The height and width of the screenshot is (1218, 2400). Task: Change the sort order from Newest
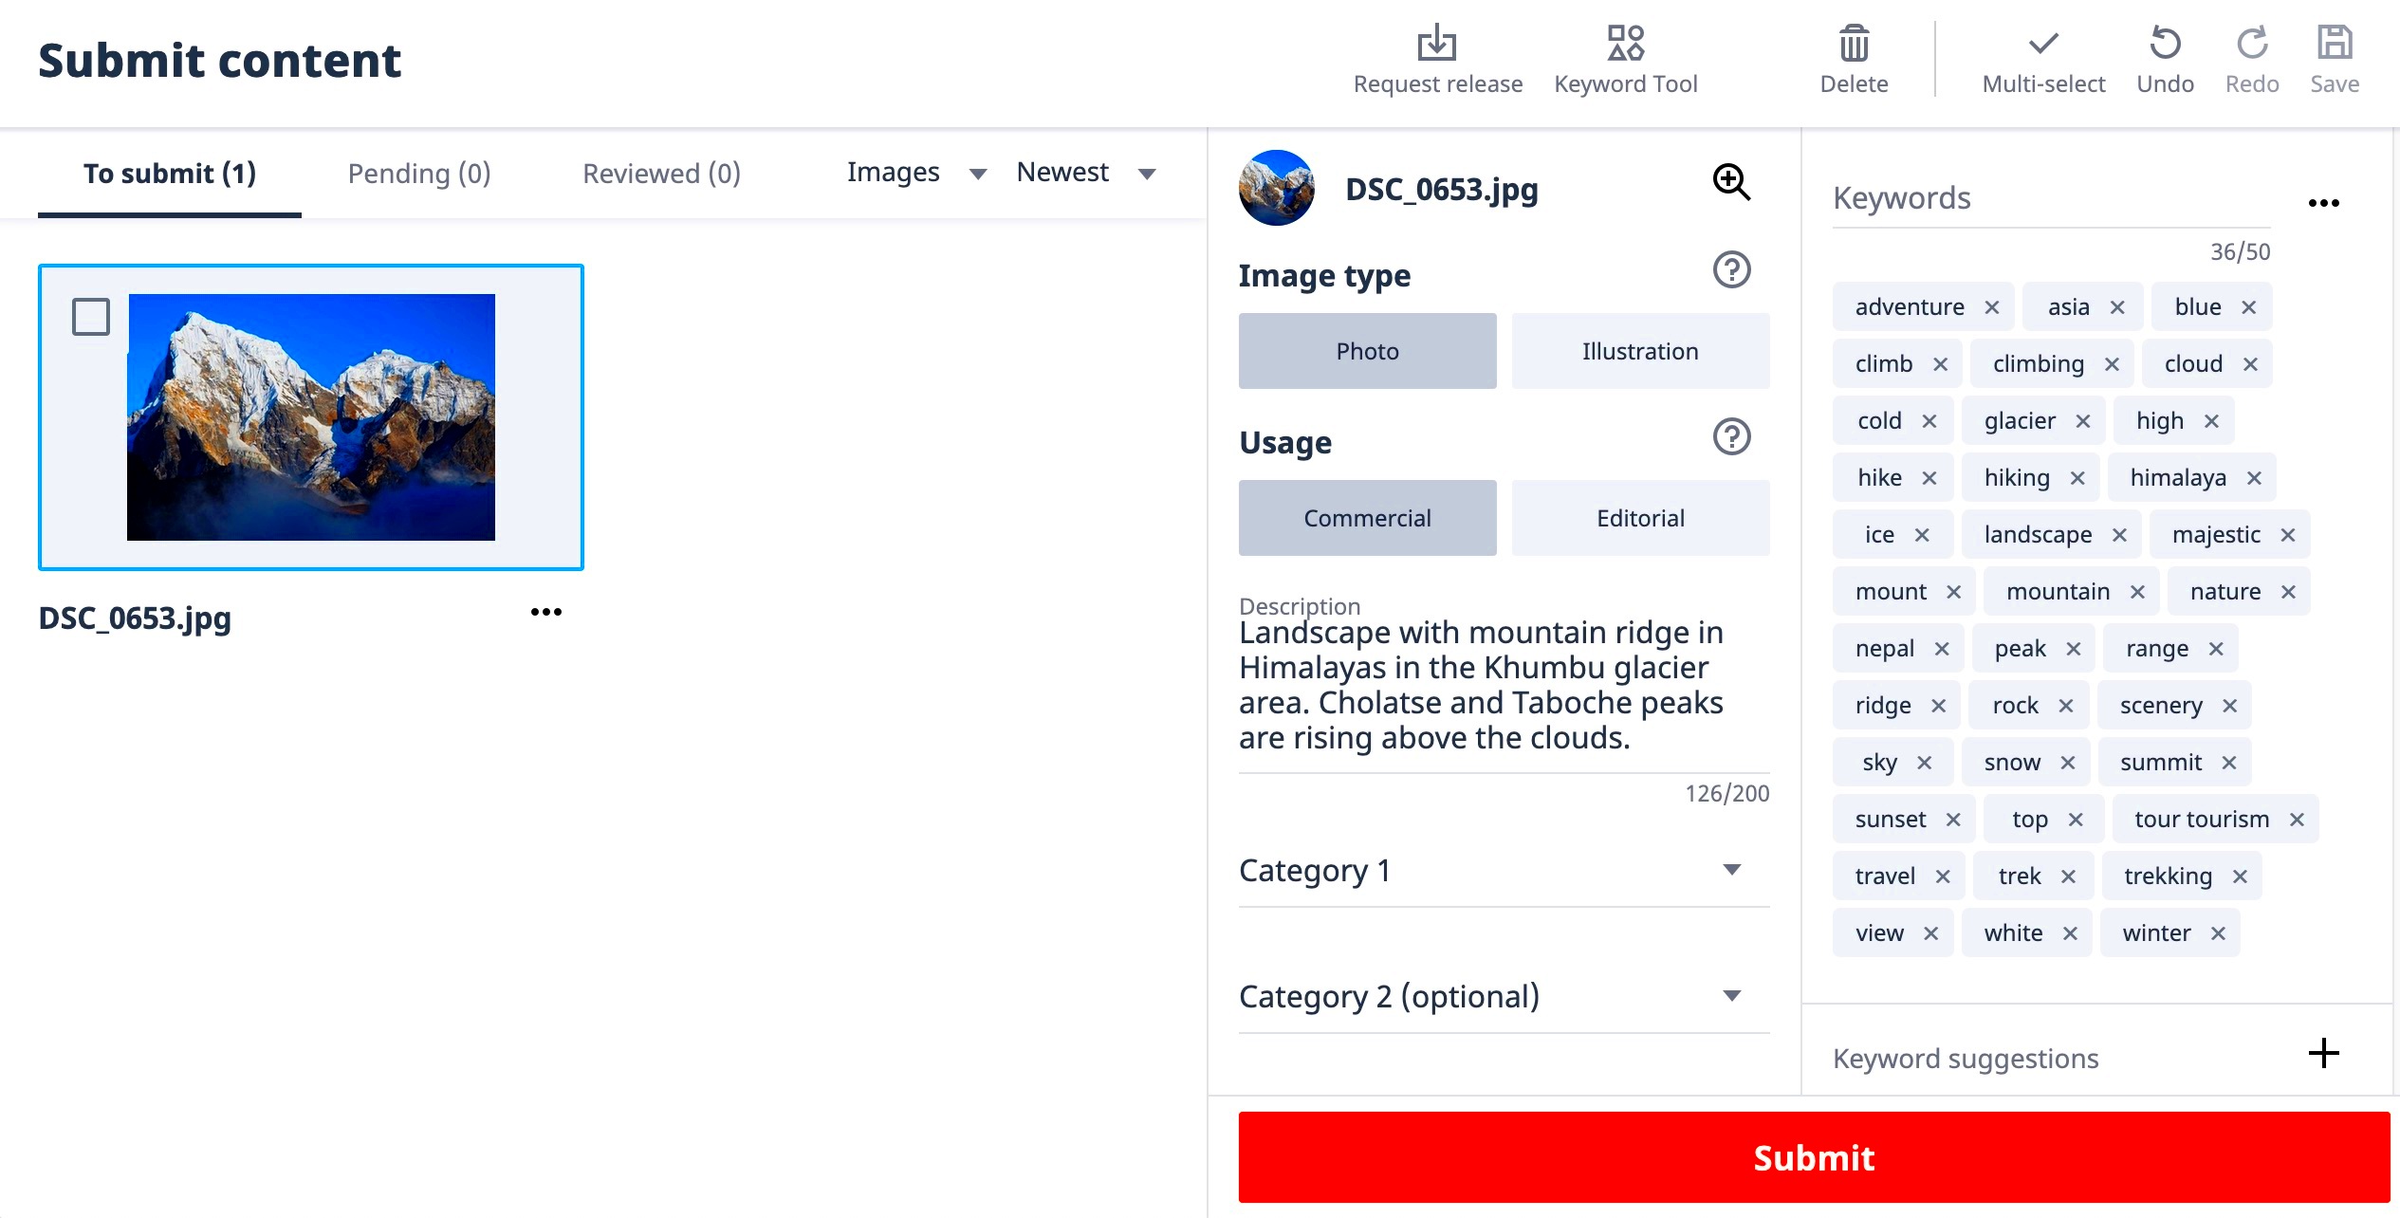pyautogui.click(x=1085, y=173)
